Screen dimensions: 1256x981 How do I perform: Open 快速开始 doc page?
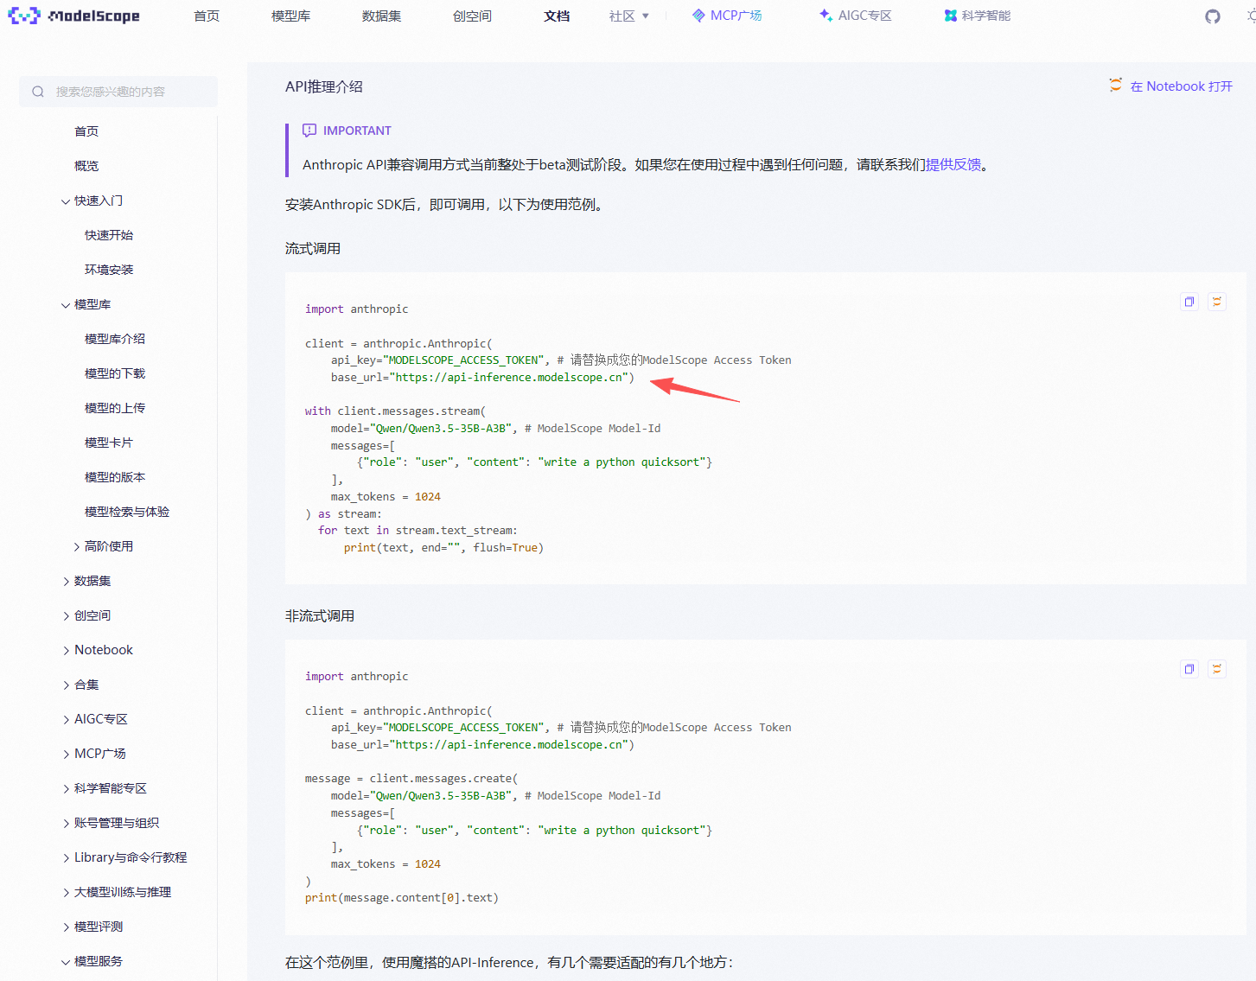point(109,235)
